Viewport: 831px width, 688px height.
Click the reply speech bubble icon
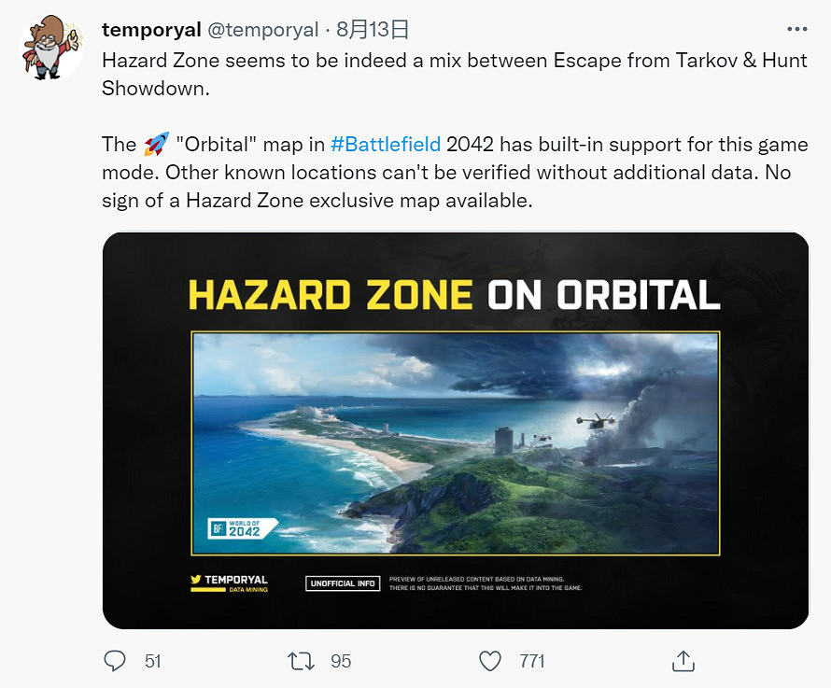point(115,661)
